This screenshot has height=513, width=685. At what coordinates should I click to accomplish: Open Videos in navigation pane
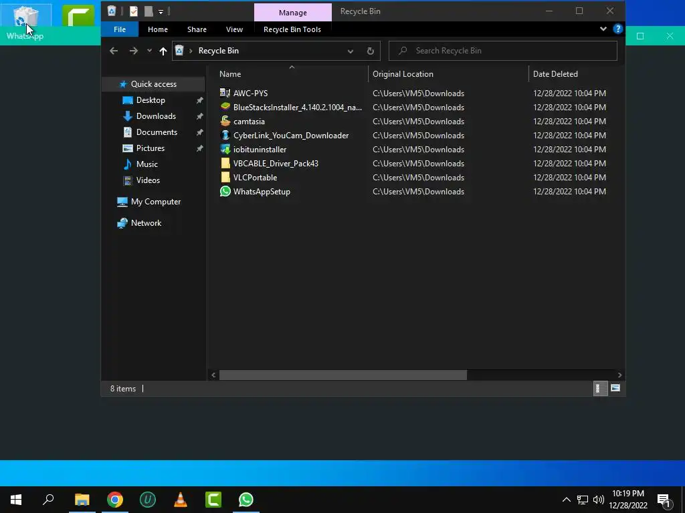(148, 180)
